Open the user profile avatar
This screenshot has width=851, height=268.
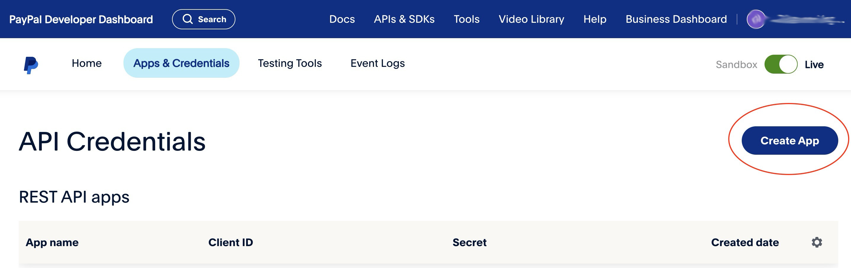(756, 19)
